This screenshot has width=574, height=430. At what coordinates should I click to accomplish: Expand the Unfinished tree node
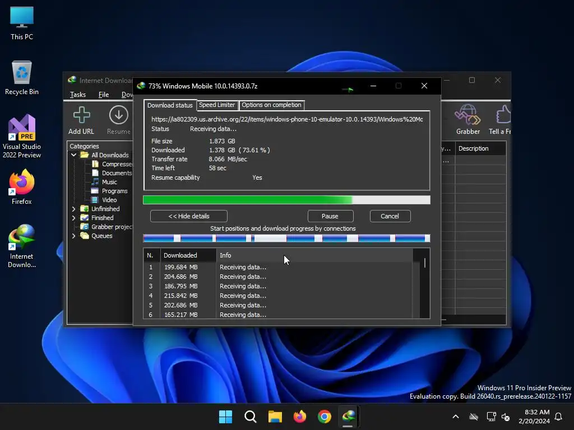[x=73, y=209]
